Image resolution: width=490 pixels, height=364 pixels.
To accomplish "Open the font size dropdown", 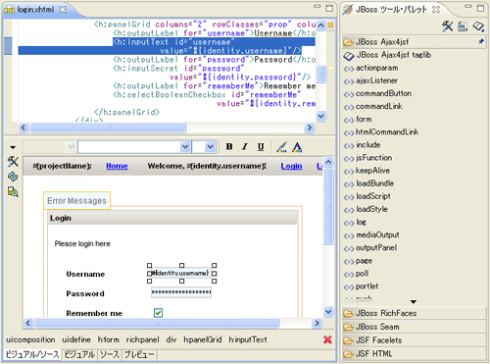I will point(211,147).
